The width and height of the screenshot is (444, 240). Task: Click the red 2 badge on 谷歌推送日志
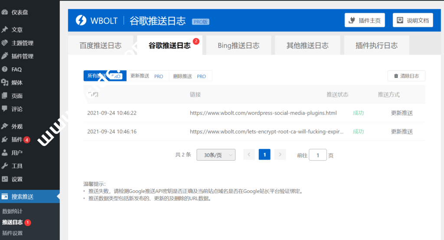tap(196, 41)
